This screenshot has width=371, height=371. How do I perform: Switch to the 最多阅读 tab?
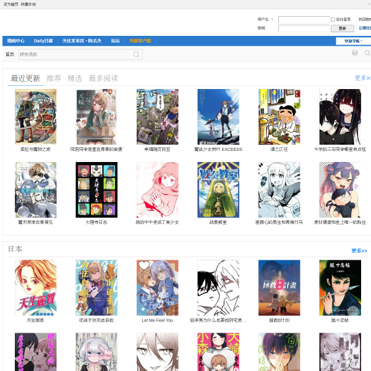103,79
